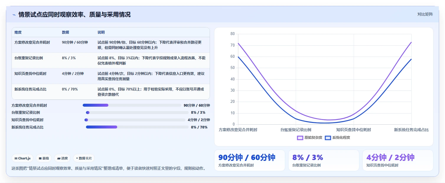The image size is (445, 183).
Task: Click 0% / 70% label beside progress bar
Action: point(199,127)
